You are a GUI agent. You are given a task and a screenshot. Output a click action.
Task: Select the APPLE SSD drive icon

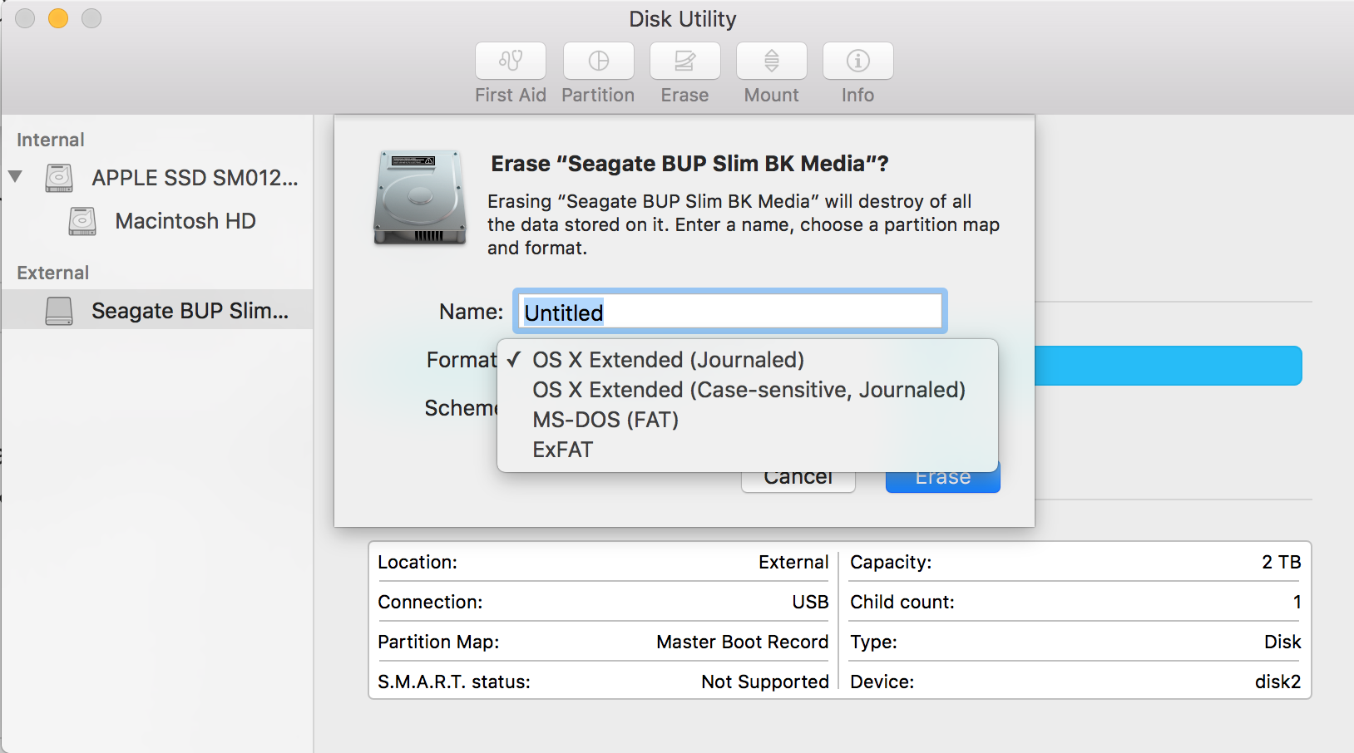59,178
